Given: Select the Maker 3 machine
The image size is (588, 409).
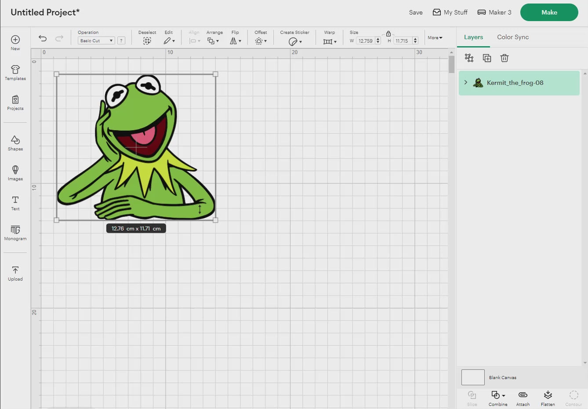Looking at the screenshot, I should [x=494, y=12].
